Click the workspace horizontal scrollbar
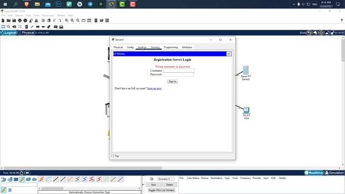This screenshot has height=194, width=345. tap(82, 168)
